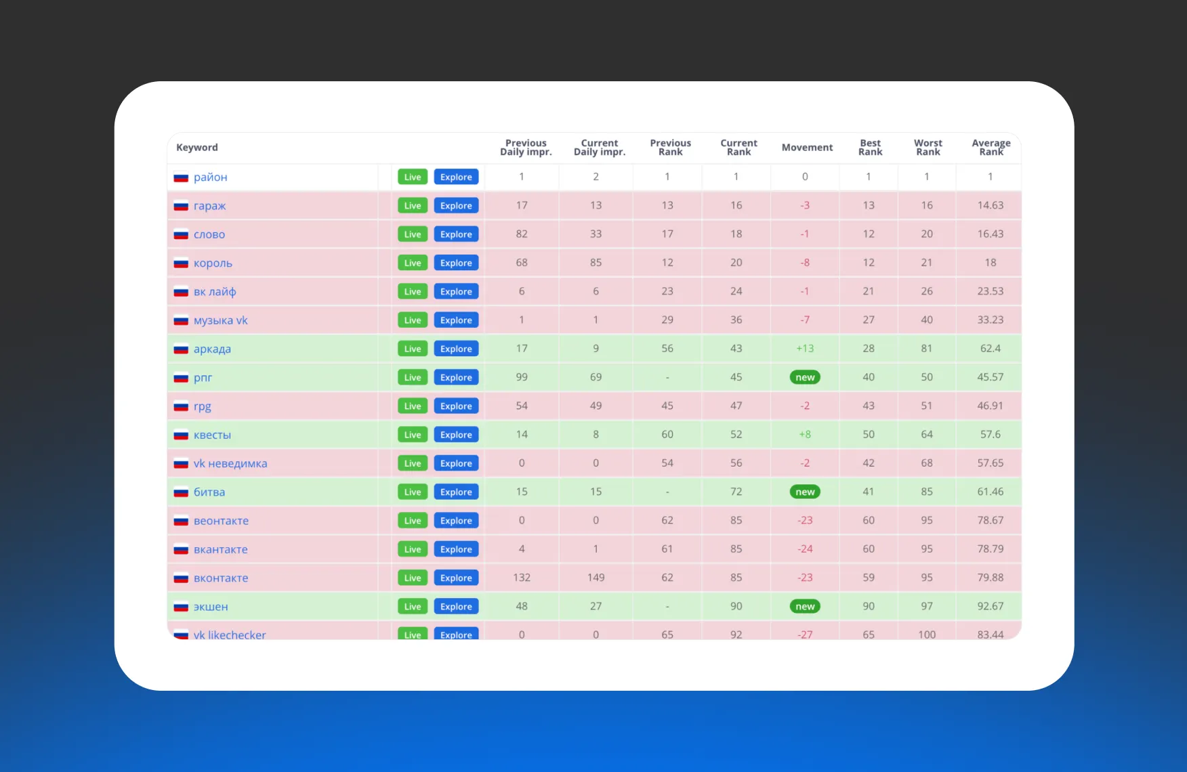Image resolution: width=1187 pixels, height=772 pixels.
Task: Click the flag icon beside слово
Action: coord(181,234)
